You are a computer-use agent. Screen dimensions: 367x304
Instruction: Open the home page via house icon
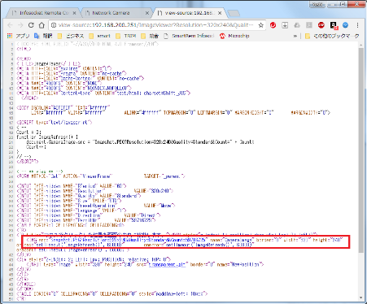(42, 25)
